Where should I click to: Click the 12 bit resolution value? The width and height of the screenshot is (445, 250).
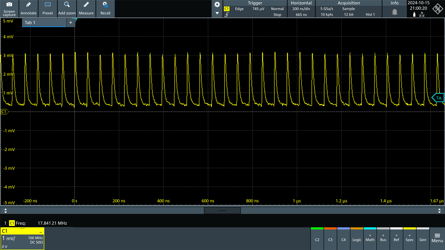pos(349,15)
